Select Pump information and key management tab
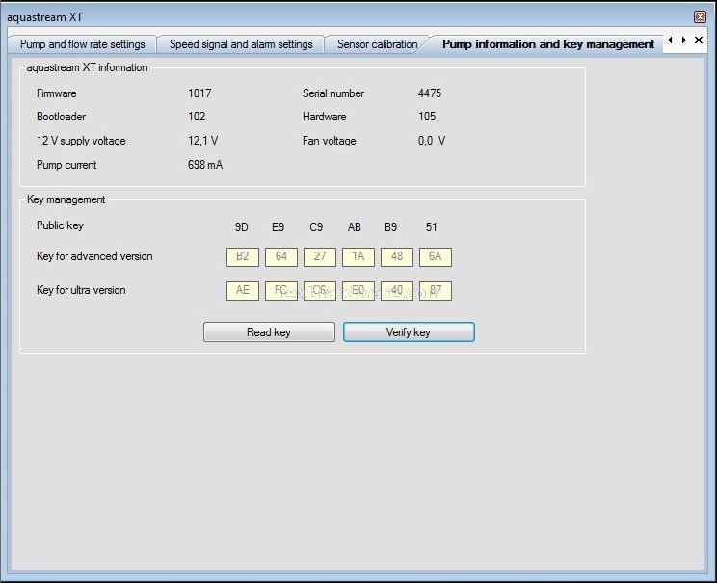 click(547, 44)
